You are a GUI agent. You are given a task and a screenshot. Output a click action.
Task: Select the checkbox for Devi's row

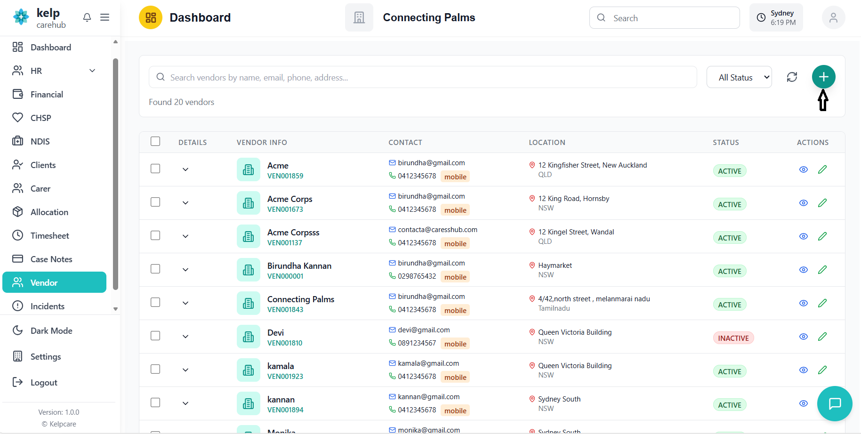155,336
